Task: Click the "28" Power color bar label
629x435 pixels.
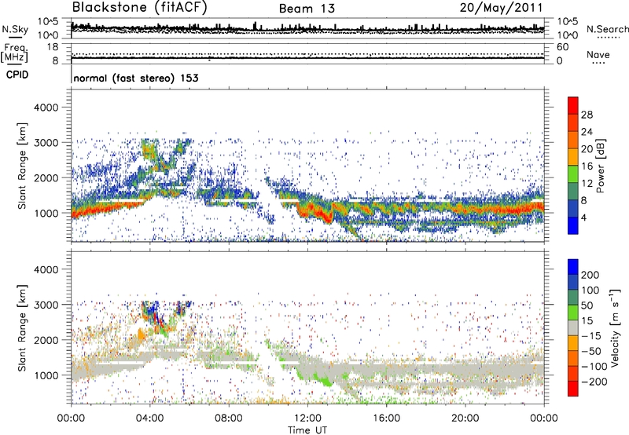Action: point(587,115)
